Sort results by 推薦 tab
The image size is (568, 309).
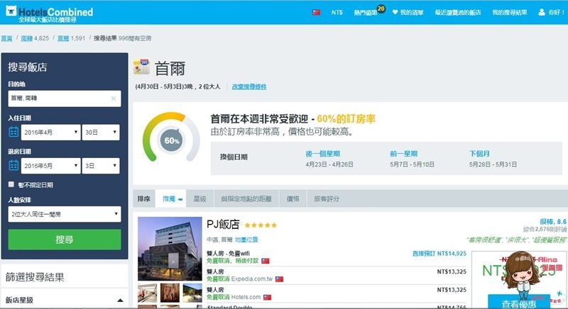coord(170,198)
